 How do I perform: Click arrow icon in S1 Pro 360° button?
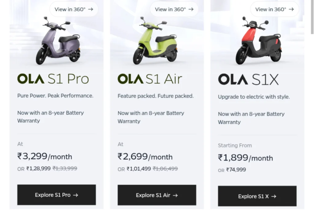tap(91, 9)
